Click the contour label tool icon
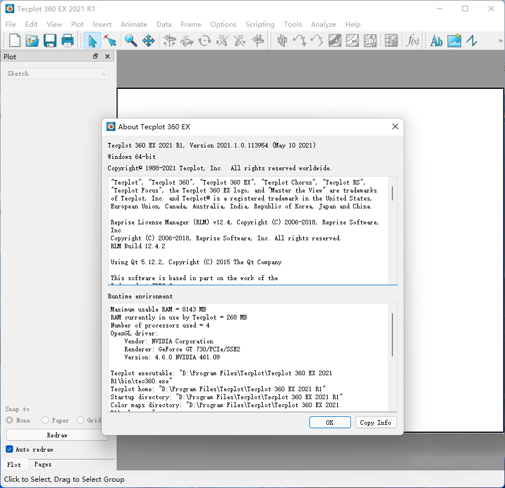Viewport: 505px width, 488px height. point(370,40)
